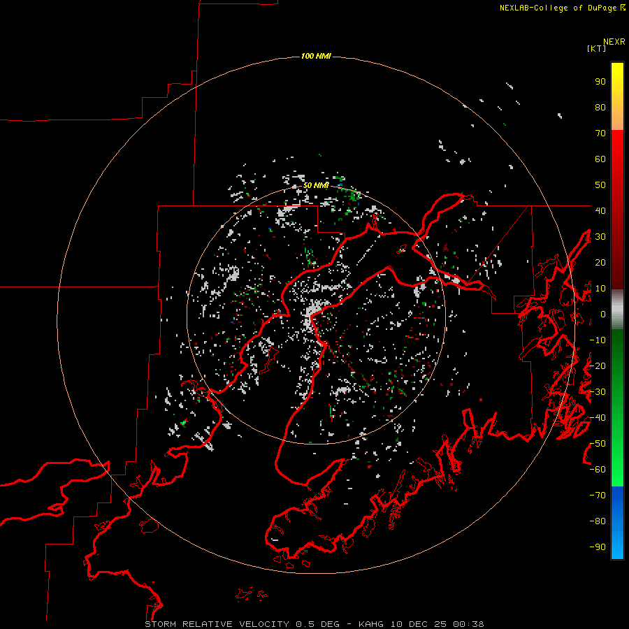Viewport: 629px width, 629px height.
Task: Click the 60 value on velocity scale
Action: [600, 159]
